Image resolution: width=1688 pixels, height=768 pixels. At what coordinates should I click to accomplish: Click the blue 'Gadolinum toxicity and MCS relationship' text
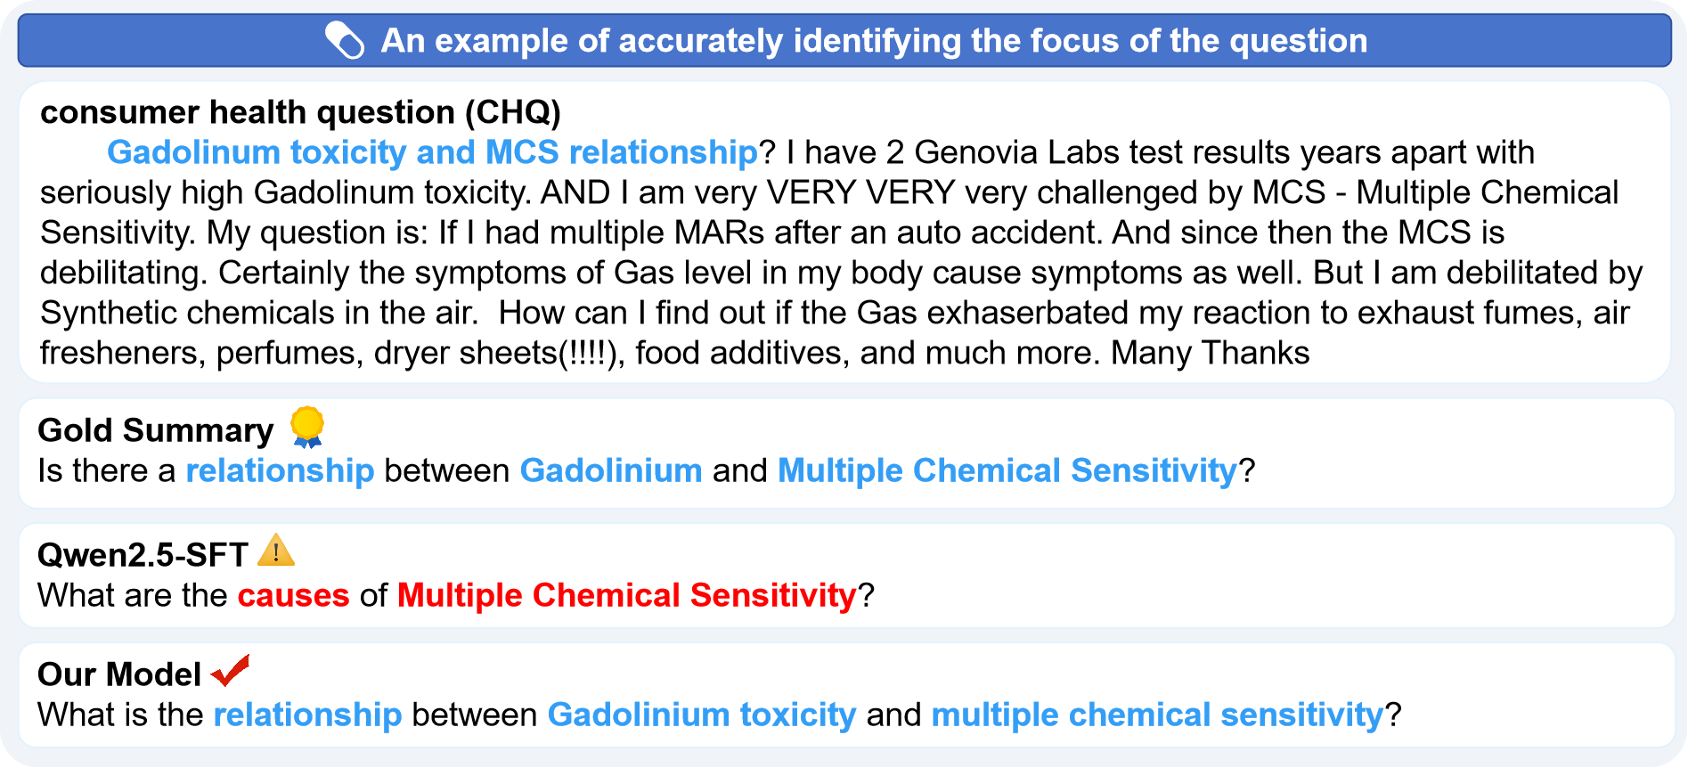tap(432, 152)
